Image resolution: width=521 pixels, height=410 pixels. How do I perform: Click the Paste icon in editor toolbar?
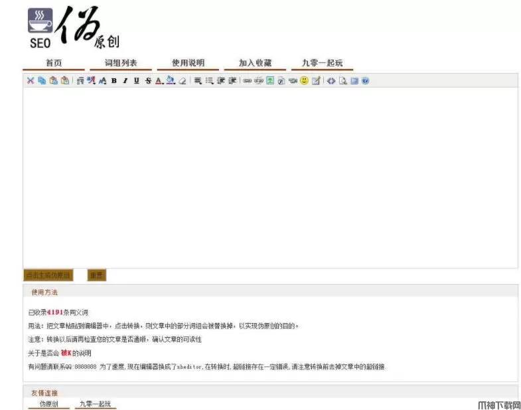(54, 80)
